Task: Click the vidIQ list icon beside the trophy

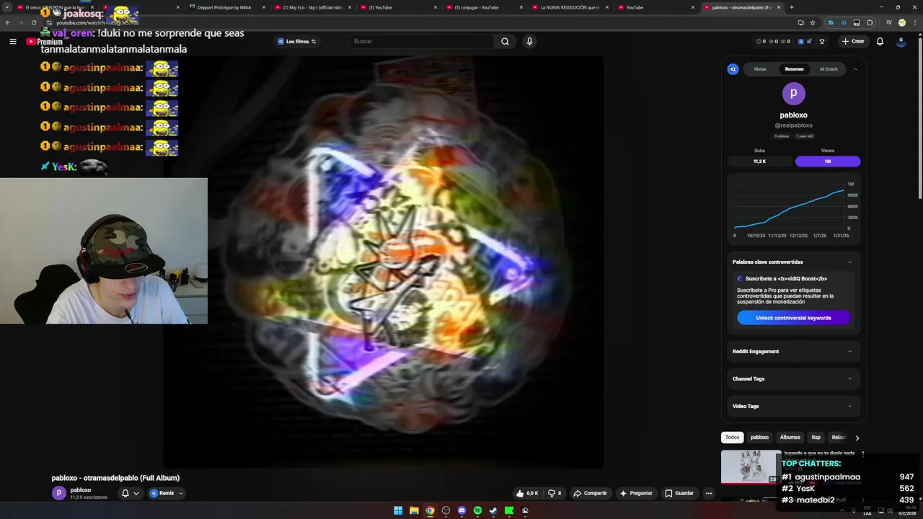Action: [x=811, y=41]
